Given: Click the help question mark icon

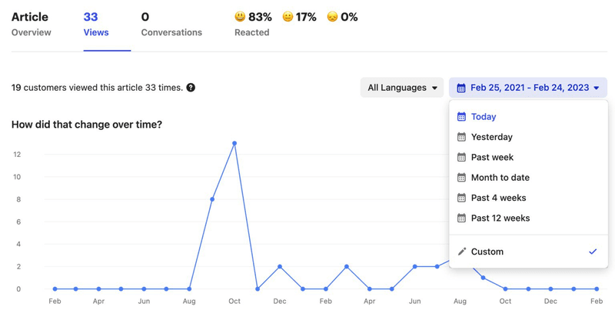Looking at the screenshot, I should coord(191,88).
